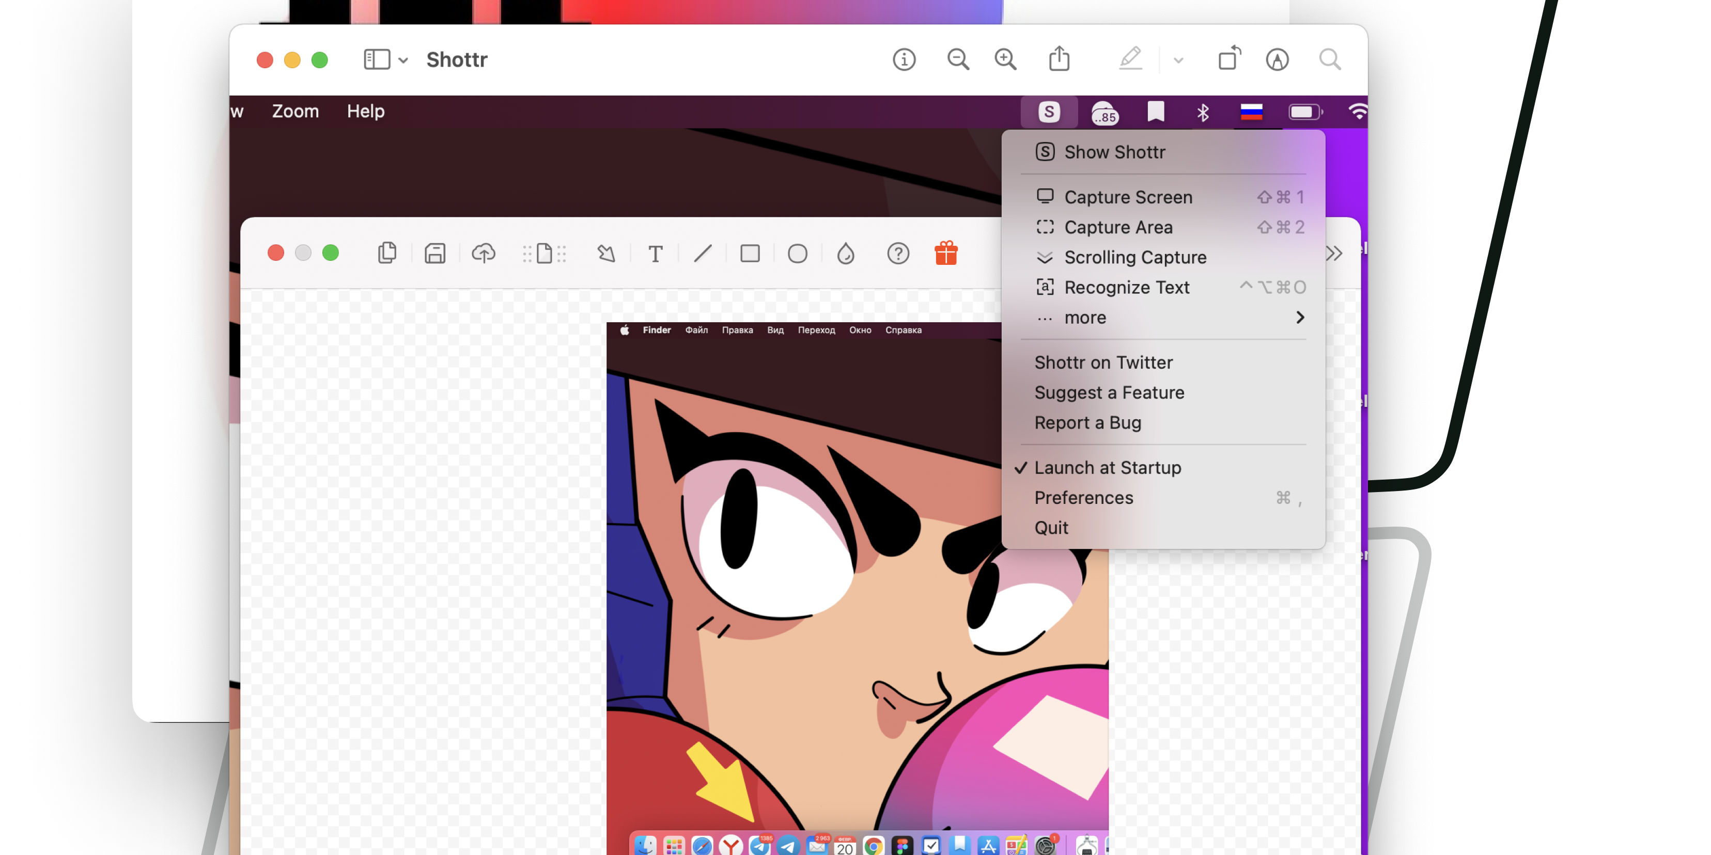Open Shottr on Twitter link
The width and height of the screenshot is (1711, 855).
coord(1103,362)
